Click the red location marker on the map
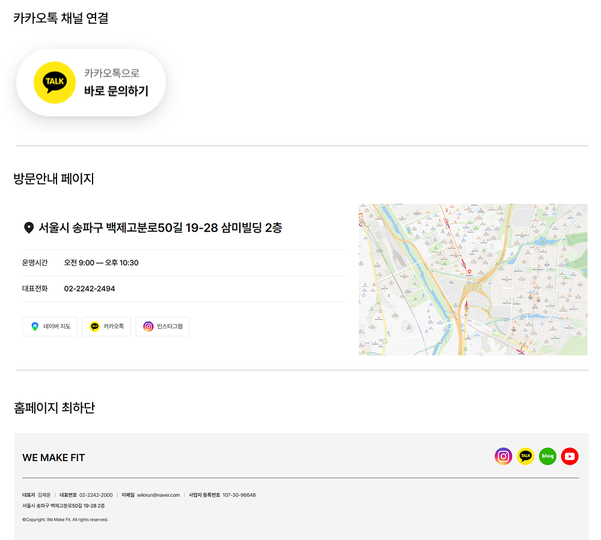This screenshot has height=540, width=601. [x=469, y=272]
